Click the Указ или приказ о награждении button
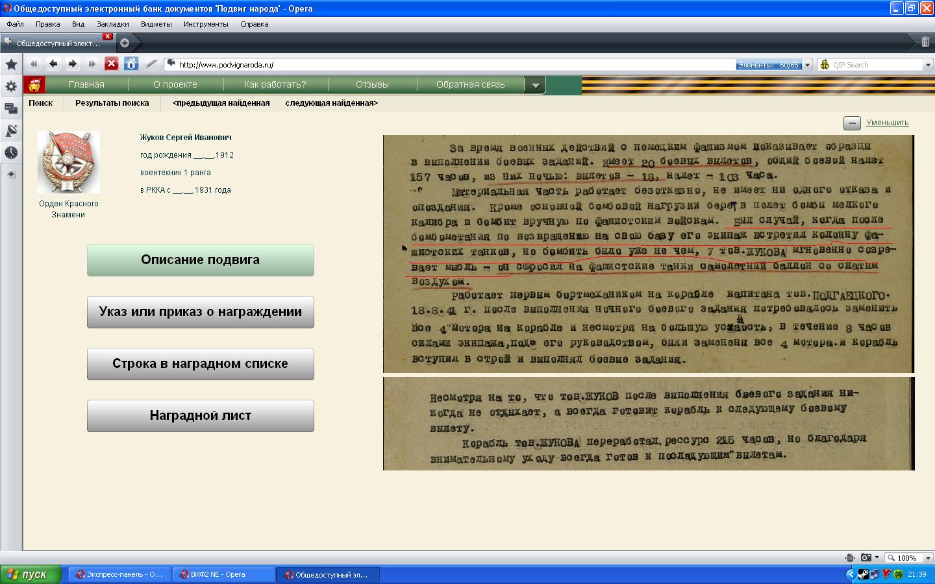 point(200,312)
